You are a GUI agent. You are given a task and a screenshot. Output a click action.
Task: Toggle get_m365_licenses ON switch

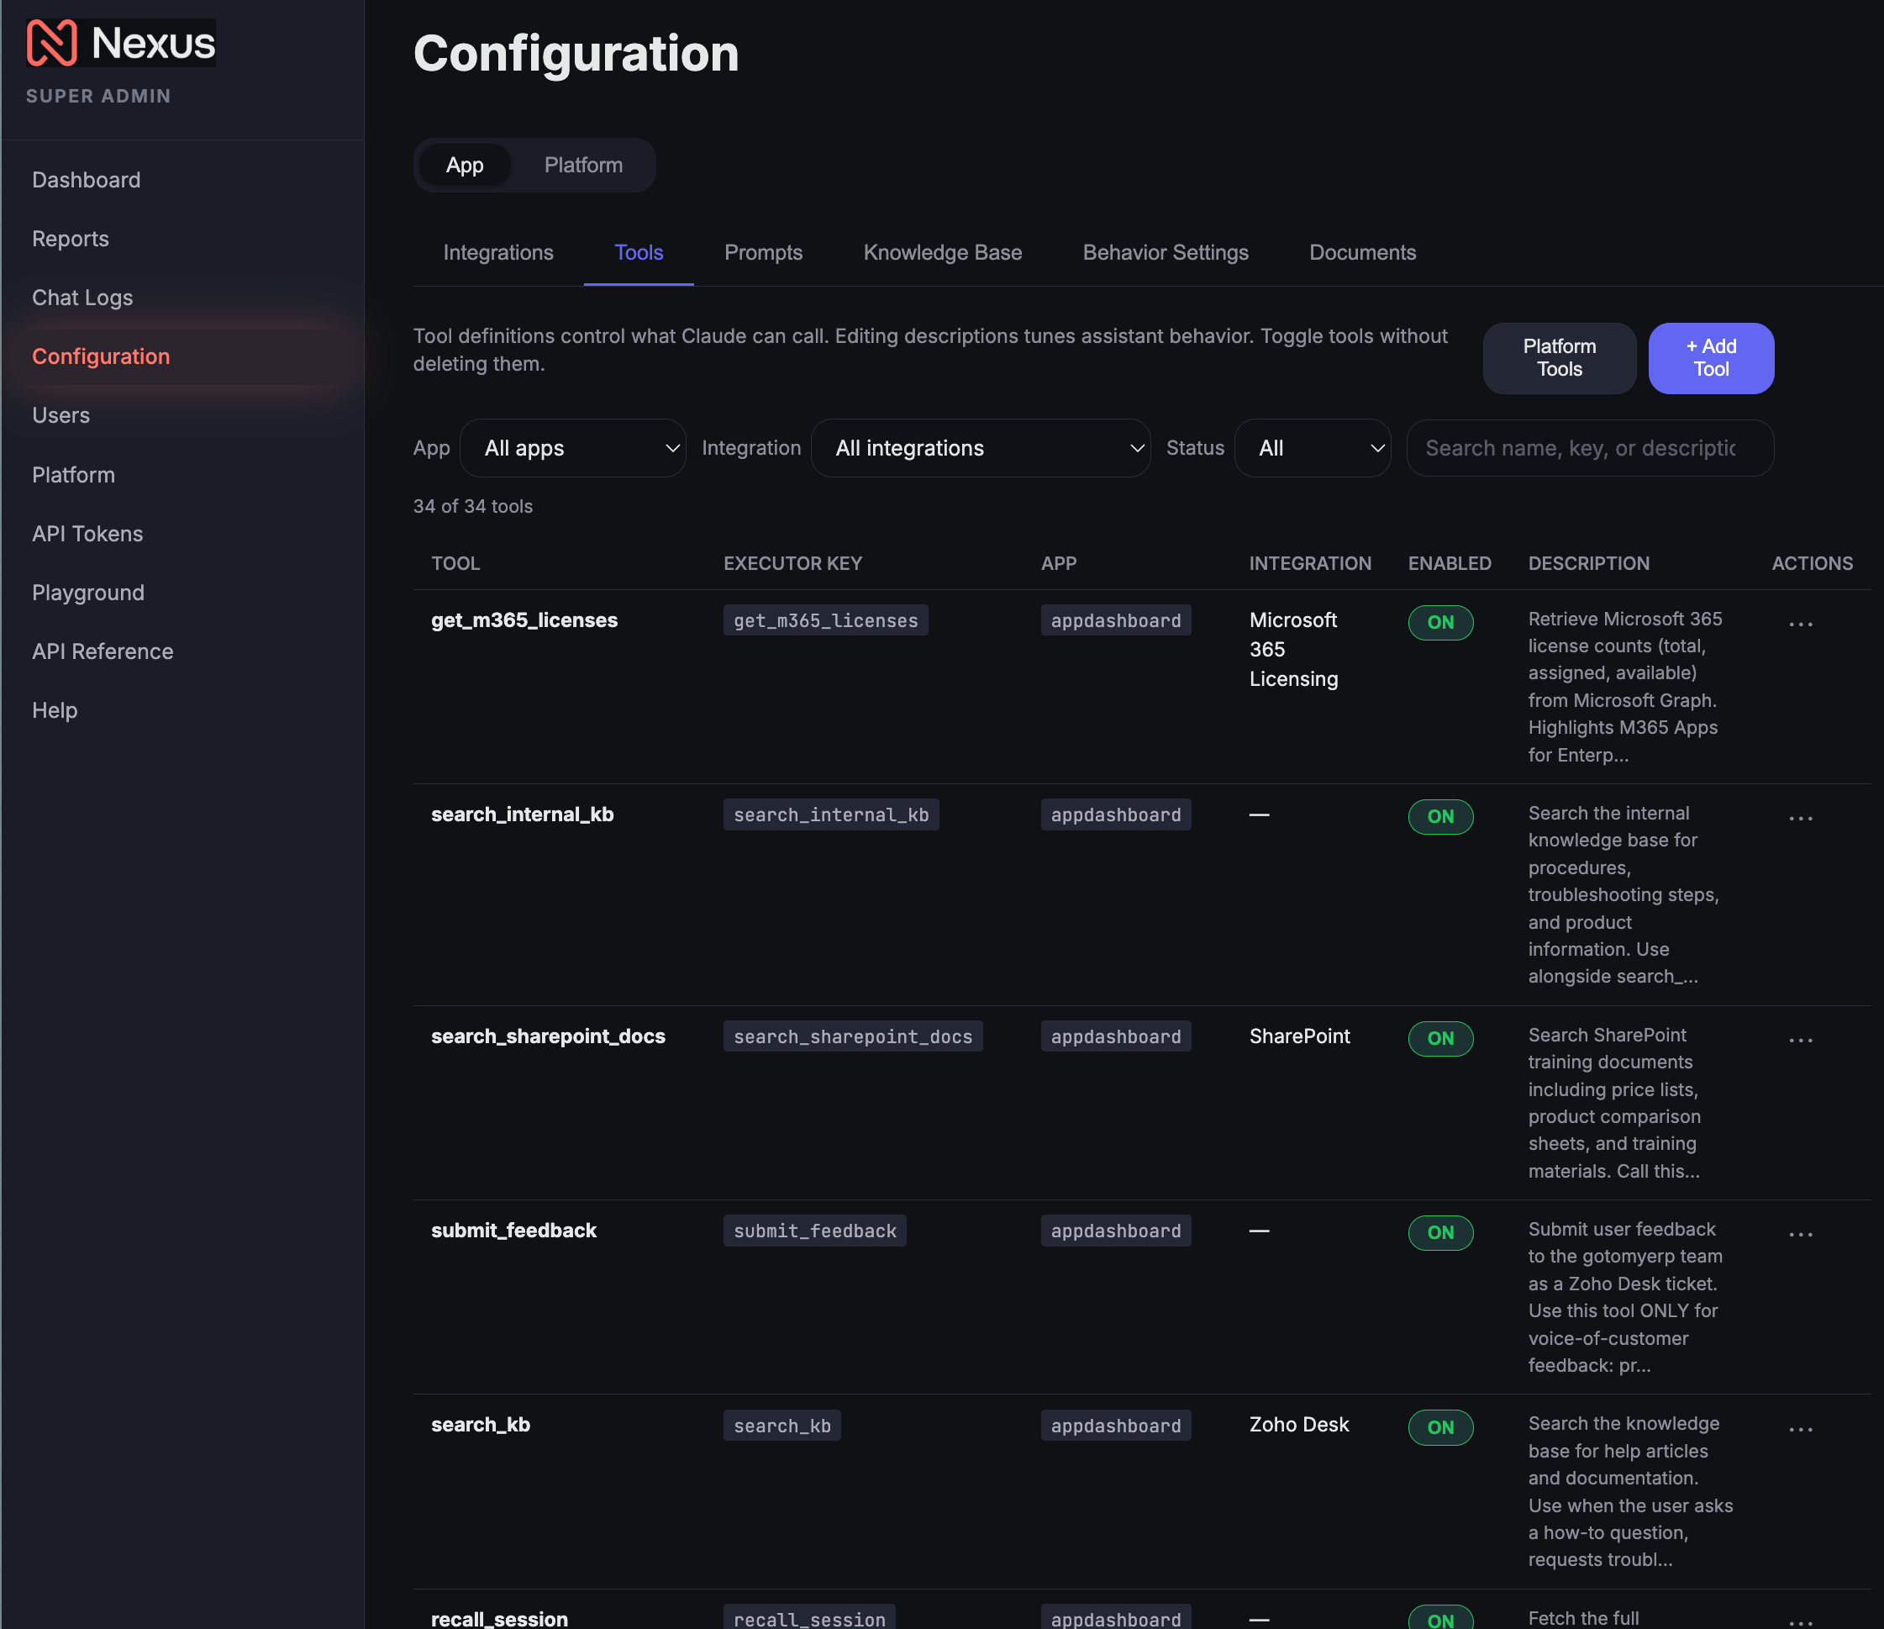(1440, 622)
